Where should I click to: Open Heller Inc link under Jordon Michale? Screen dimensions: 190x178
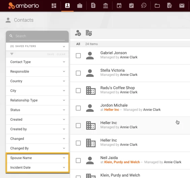click(x=112, y=110)
